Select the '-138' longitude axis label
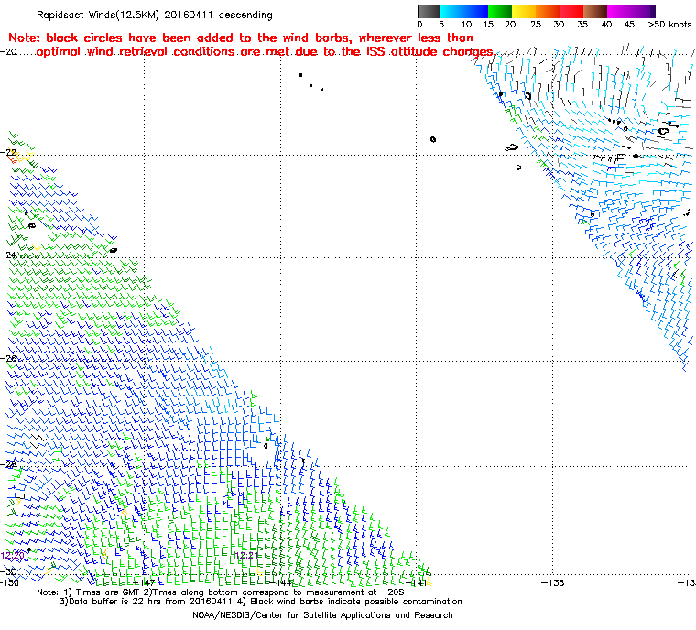Screen dimensions: 696x630 click(552, 582)
